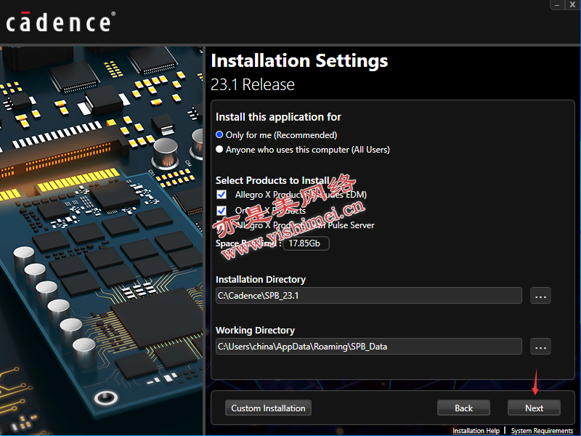The image size is (581, 436).
Task: Click the '23.1 Release' subtitle
Action: point(253,85)
